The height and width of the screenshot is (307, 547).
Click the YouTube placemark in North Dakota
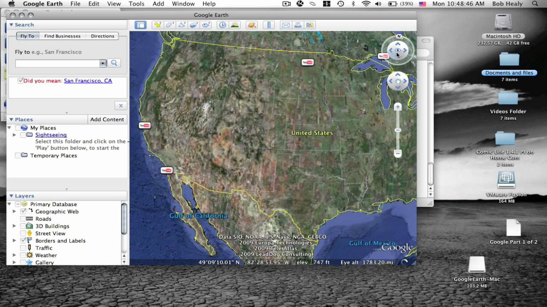click(307, 62)
